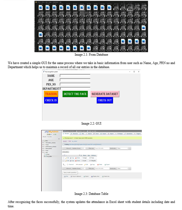182x210 pixels.
Task: Click the red Delete icon in Amogh row
Action: click(76, 158)
